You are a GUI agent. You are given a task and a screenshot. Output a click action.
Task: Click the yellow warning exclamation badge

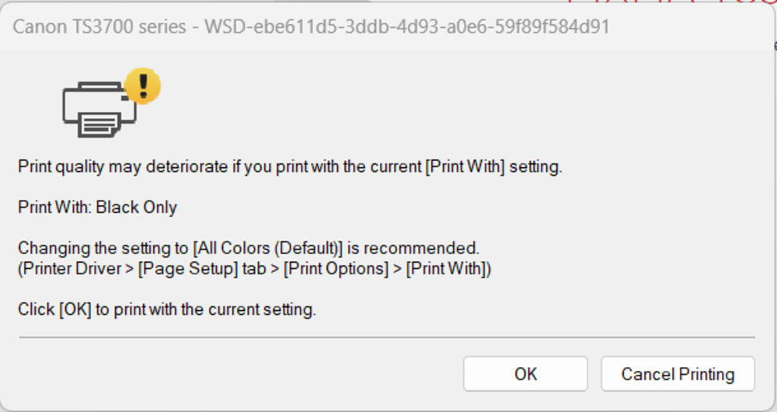pyautogui.click(x=142, y=84)
